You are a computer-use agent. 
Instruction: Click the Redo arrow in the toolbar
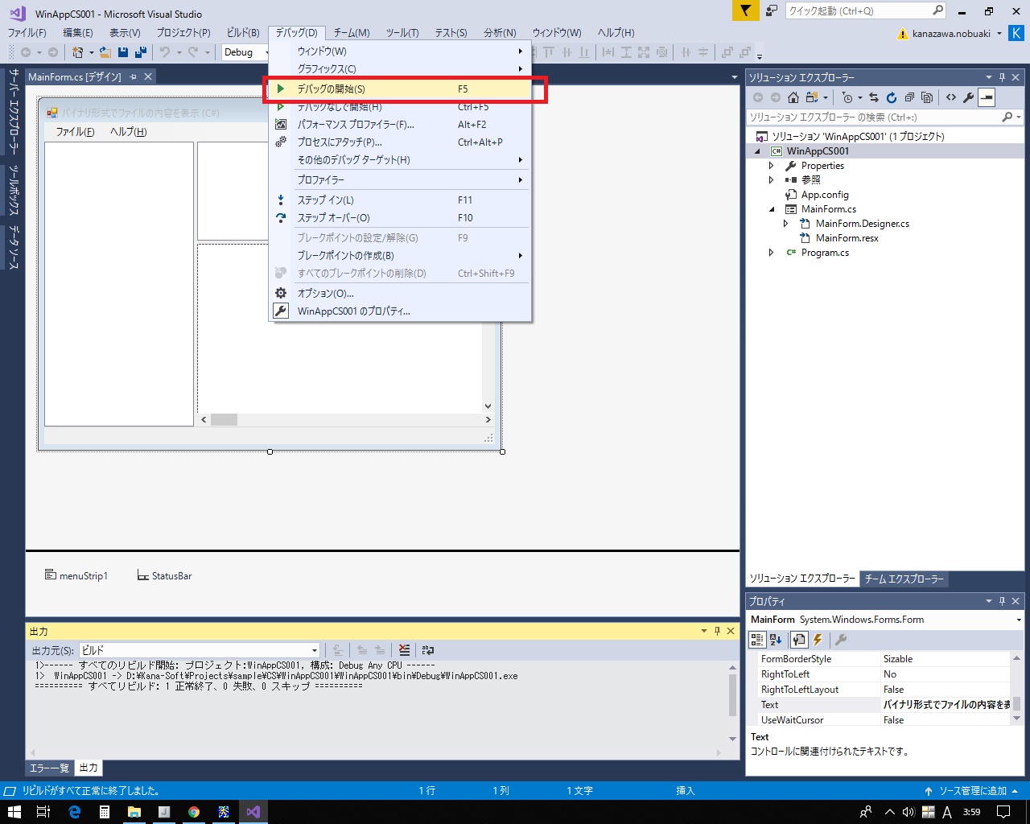pyautogui.click(x=193, y=52)
